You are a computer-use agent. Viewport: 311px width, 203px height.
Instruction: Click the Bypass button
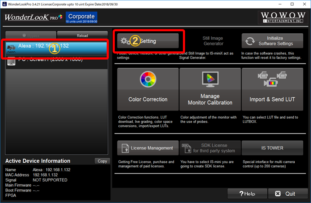click(31, 36)
